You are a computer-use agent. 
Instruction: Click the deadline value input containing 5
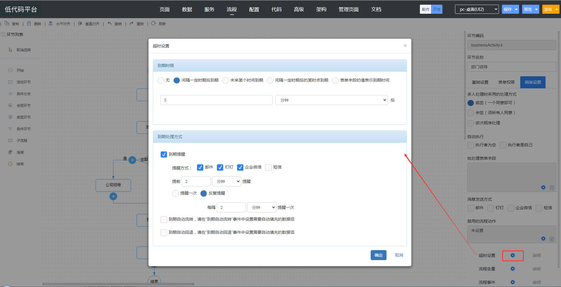point(216,100)
